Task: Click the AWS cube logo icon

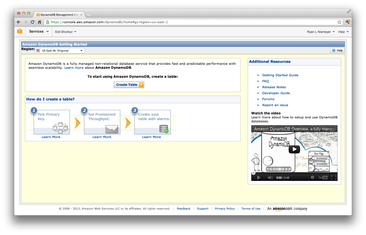Action: pyautogui.click(x=20, y=31)
